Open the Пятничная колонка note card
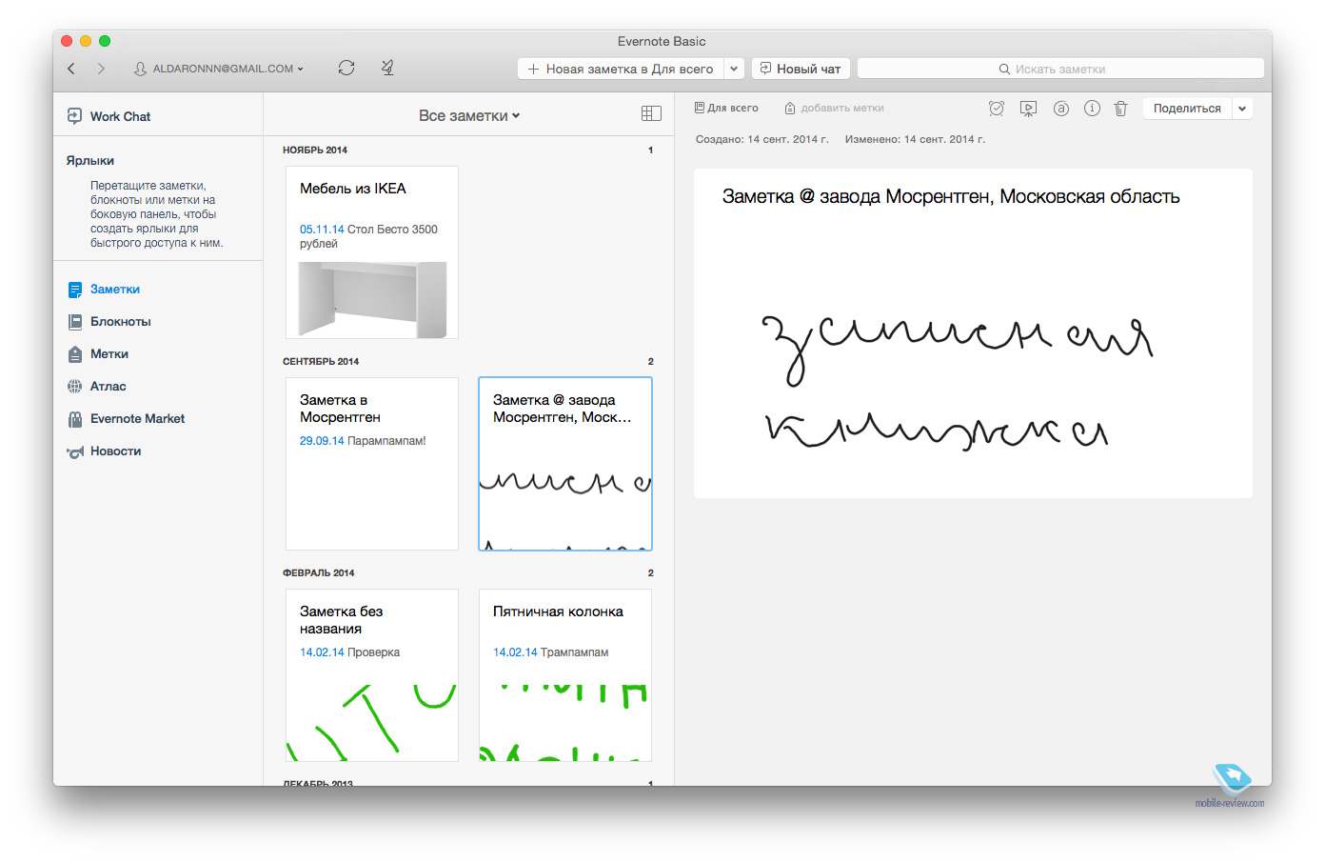This screenshot has height=862, width=1325. (565, 675)
